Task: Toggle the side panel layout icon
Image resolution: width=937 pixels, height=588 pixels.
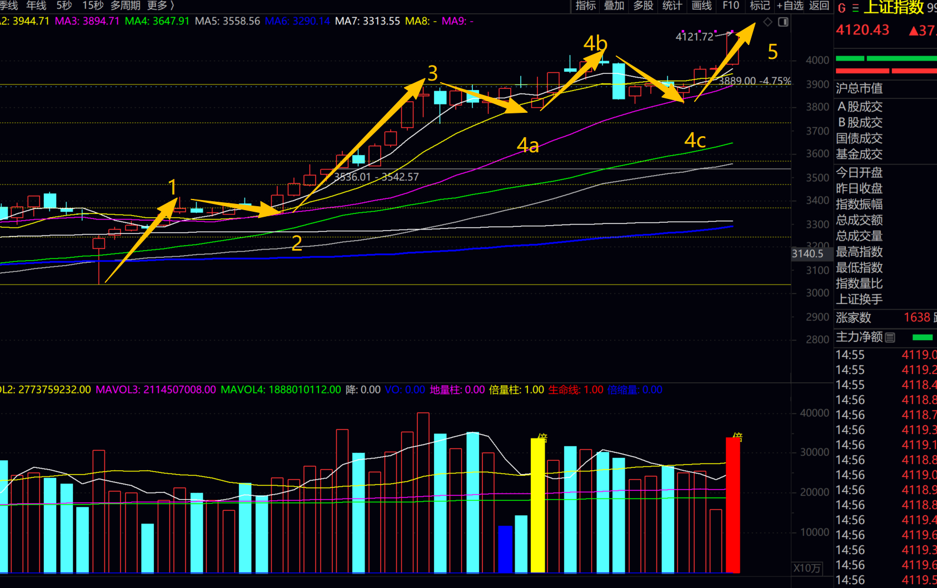Action: [x=783, y=22]
